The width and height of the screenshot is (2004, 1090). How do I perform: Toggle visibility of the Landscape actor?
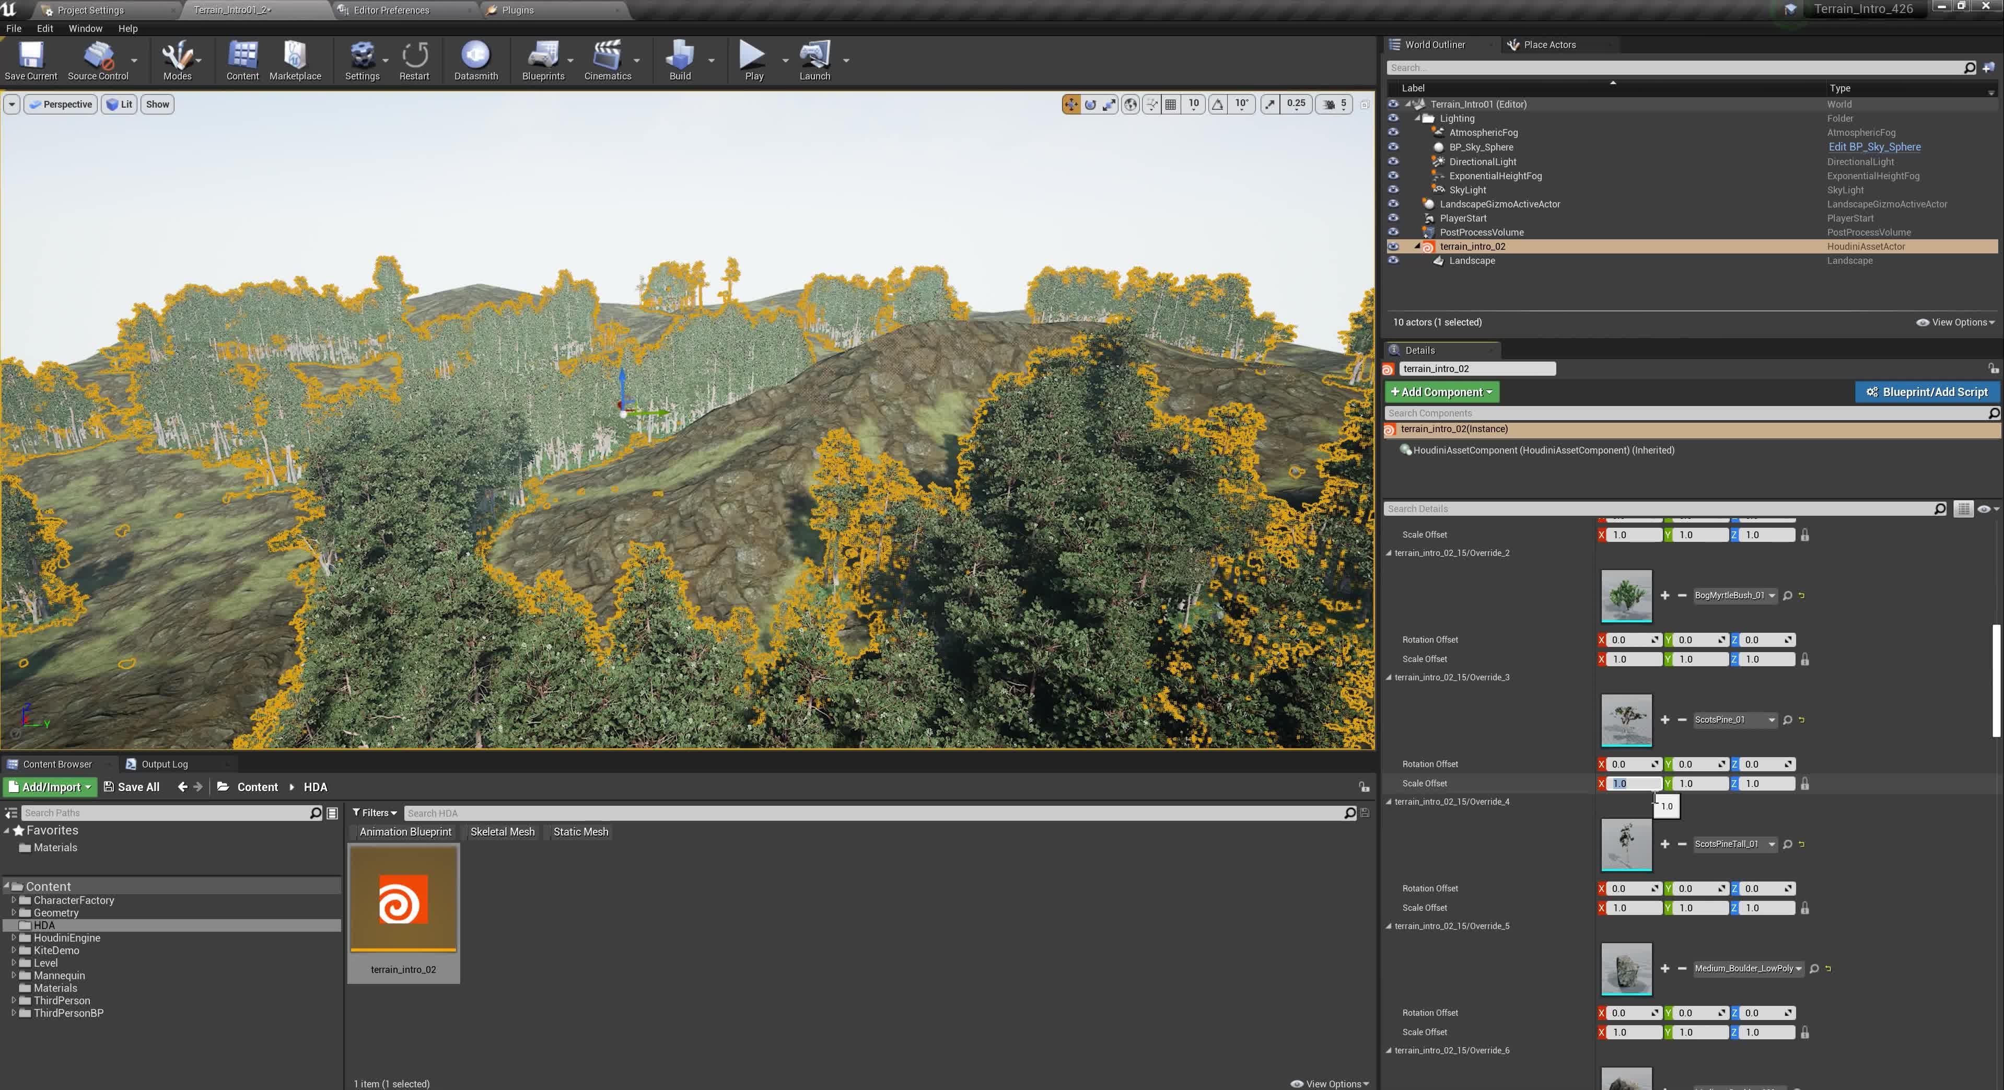pyautogui.click(x=1393, y=261)
